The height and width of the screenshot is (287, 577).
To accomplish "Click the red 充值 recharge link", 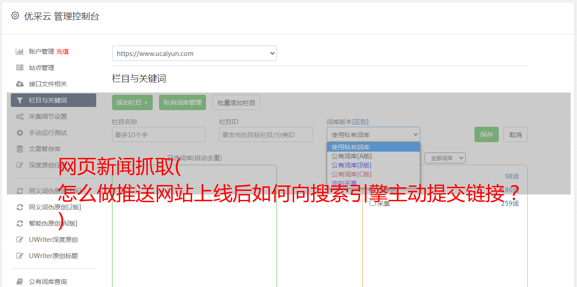I will pos(62,51).
